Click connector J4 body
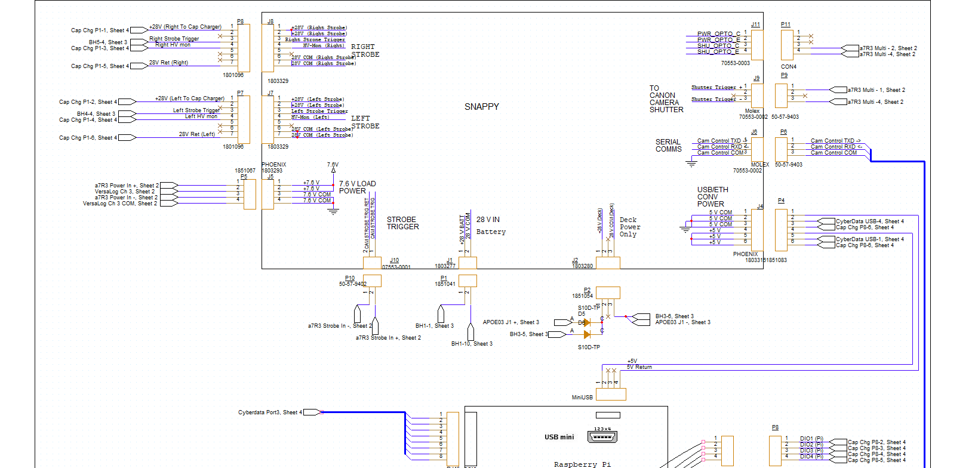The width and height of the screenshot is (978, 468). click(757, 230)
